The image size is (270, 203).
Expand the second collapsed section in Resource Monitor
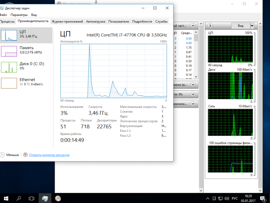[193, 85]
